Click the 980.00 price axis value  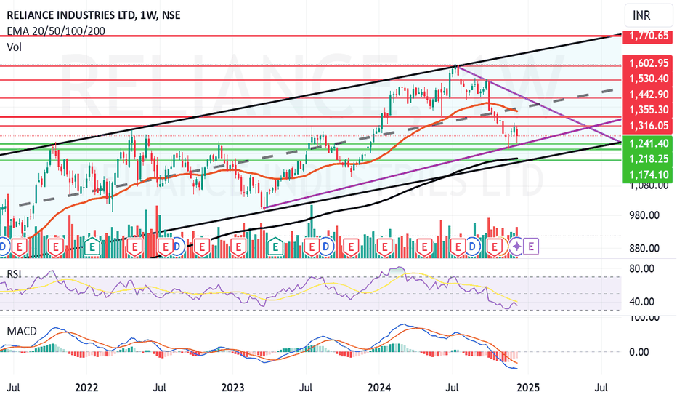tap(644, 215)
